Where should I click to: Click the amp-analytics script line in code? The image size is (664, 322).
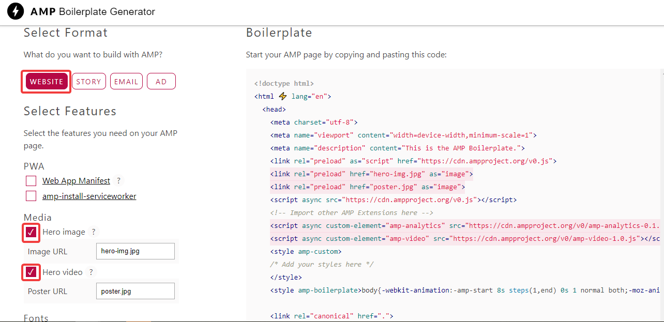(x=465, y=226)
